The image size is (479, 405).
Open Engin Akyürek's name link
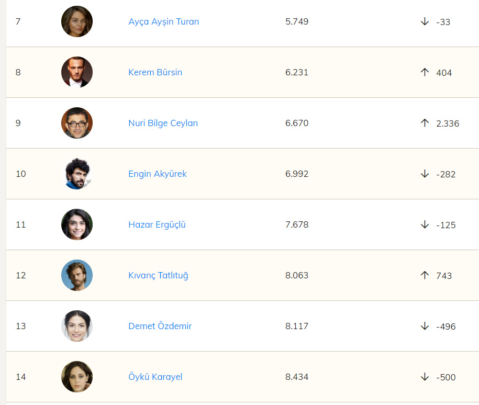click(x=157, y=174)
